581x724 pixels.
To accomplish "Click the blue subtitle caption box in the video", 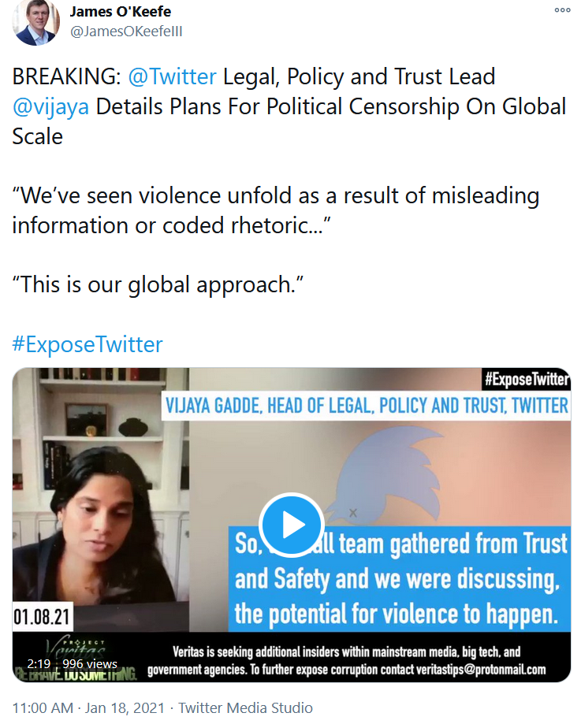I will [400, 579].
